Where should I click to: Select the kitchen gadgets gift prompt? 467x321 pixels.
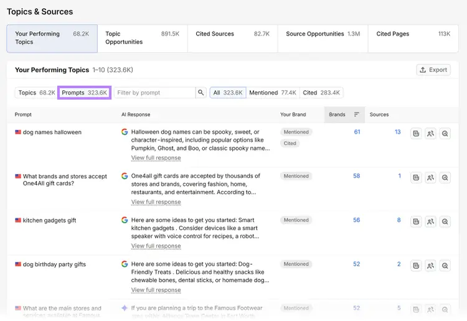point(49,220)
